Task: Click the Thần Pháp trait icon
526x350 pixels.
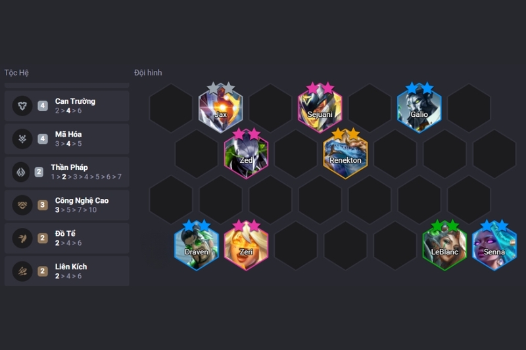Action: [x=21, y=172]
